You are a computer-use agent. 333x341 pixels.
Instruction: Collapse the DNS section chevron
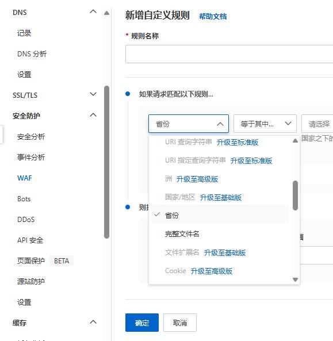93,12
